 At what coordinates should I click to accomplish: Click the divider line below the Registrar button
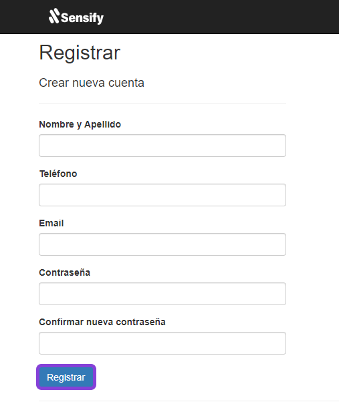[x=189, y=401]
